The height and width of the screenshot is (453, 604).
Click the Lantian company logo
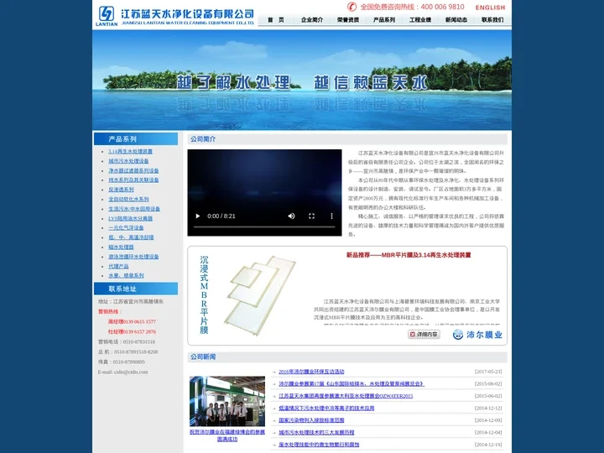coord(107,16)
